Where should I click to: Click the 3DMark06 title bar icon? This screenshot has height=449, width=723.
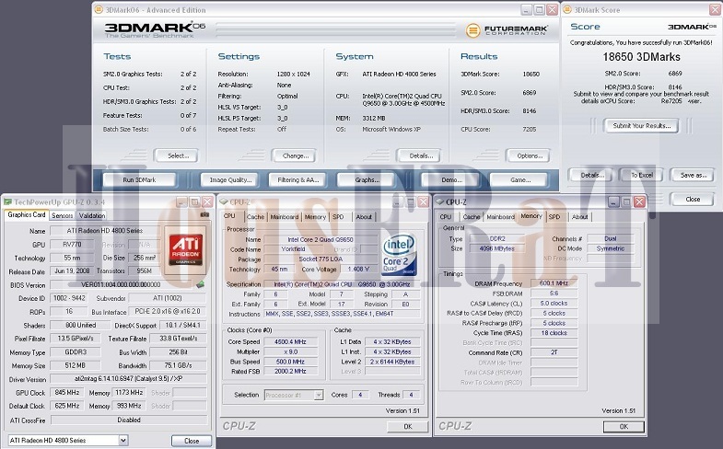click(x=99, y=10)
